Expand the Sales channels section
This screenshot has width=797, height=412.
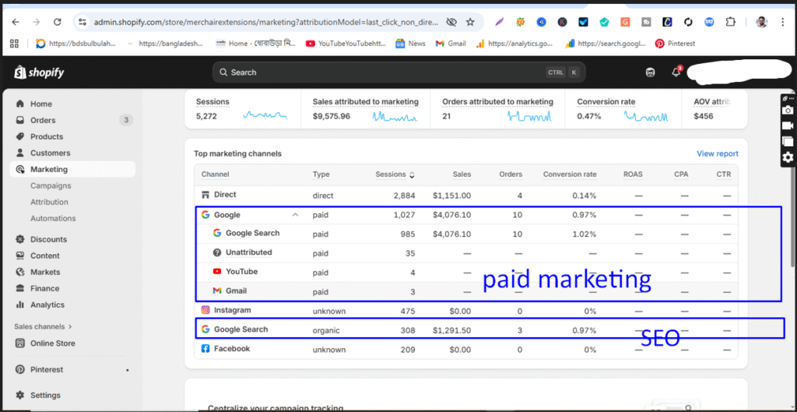point(43,326)
